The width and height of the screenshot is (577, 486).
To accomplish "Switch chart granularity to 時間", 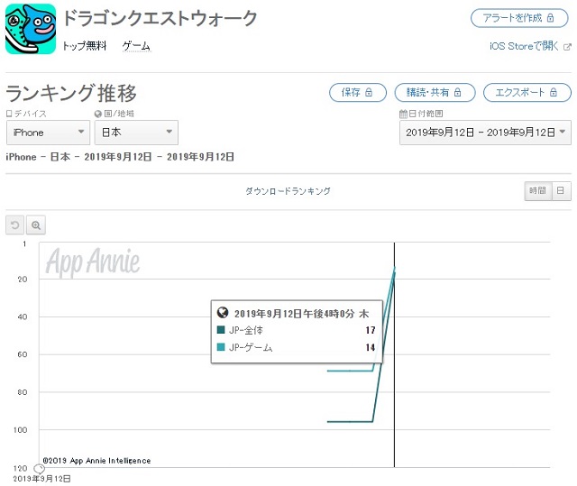I will click(537, 190).
